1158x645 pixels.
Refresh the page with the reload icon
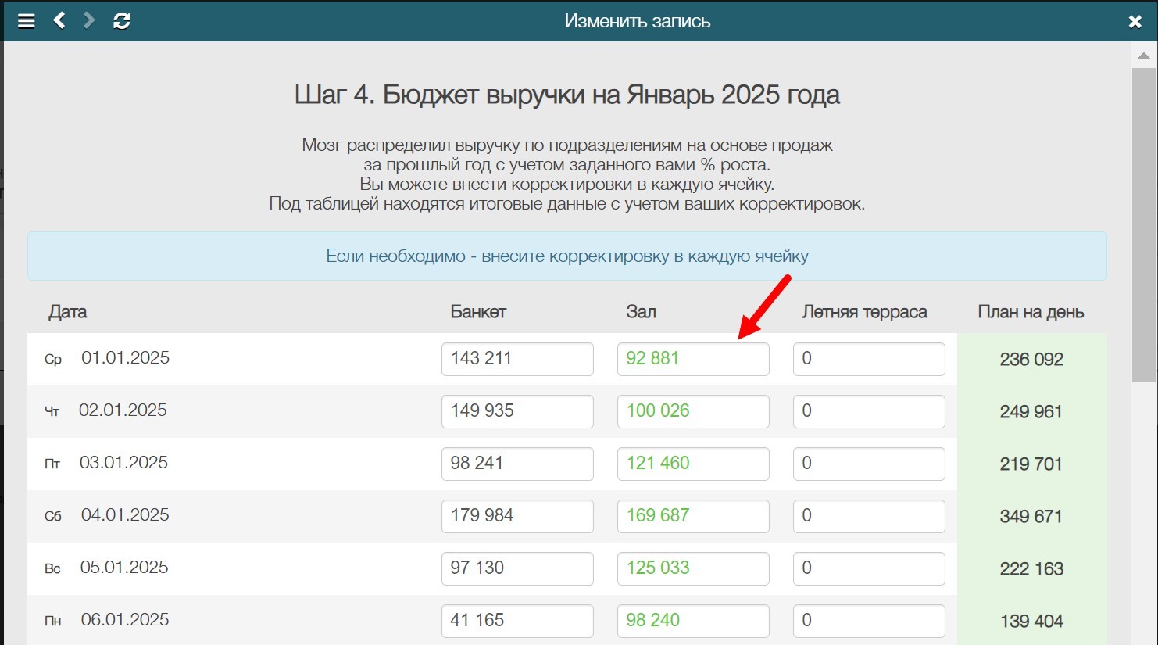click(x=122, y=21)
